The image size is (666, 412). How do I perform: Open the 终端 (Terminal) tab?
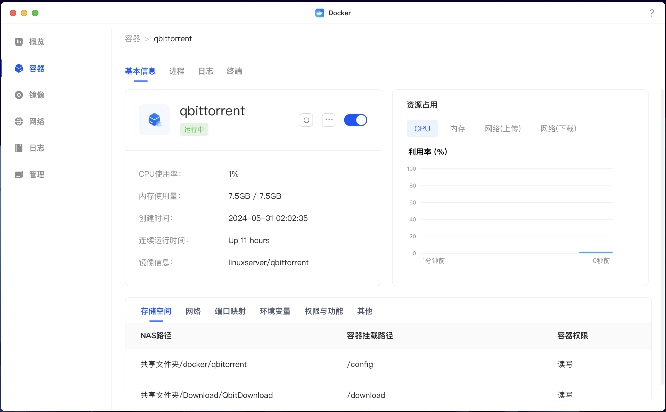point(234,71)
